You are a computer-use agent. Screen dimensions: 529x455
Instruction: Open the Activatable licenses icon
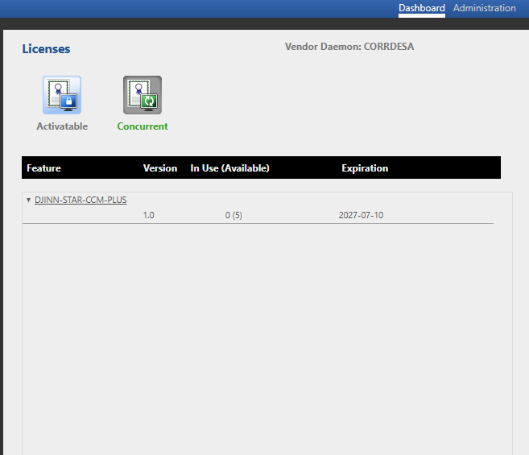point(62,95)
